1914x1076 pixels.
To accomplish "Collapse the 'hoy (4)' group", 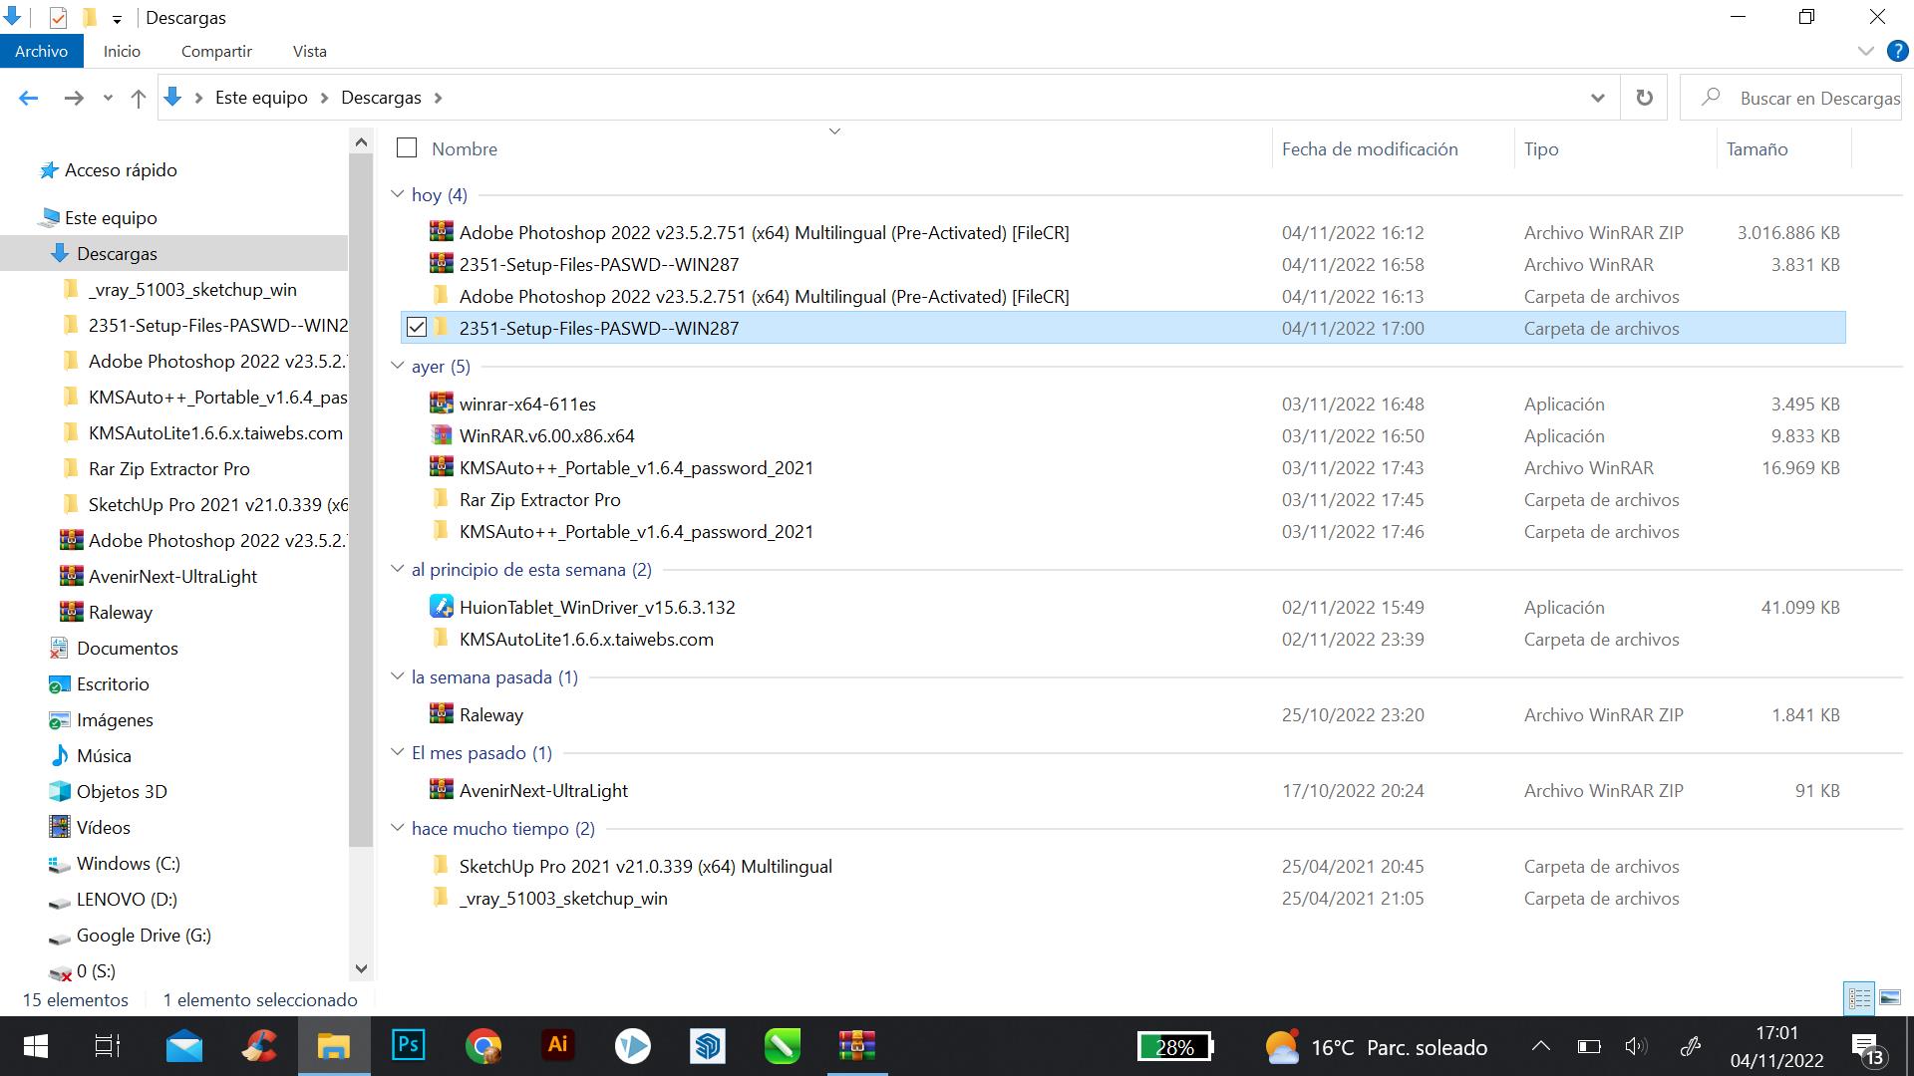I will (398, 194).
